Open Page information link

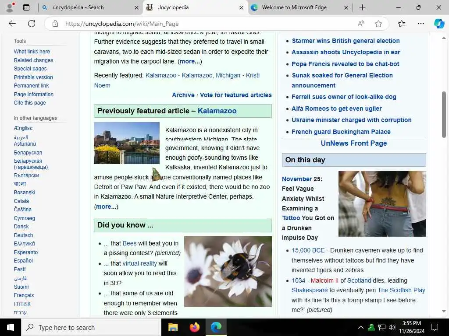tap(33, 94)
